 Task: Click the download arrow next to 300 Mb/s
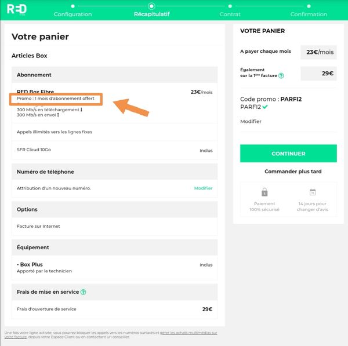point(81,110)
